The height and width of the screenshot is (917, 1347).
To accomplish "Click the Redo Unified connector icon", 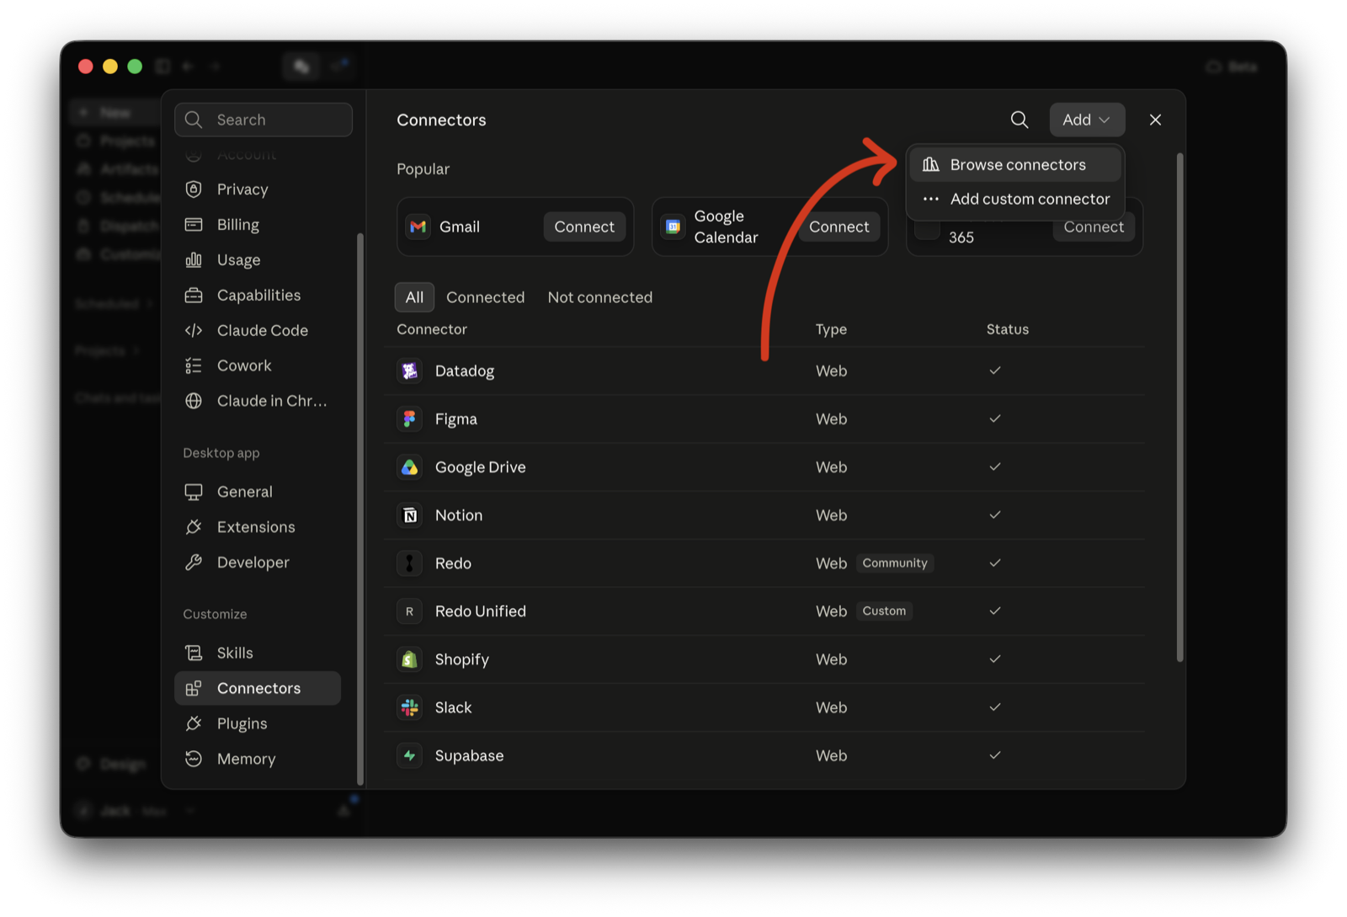I will [x=410, y=611].
